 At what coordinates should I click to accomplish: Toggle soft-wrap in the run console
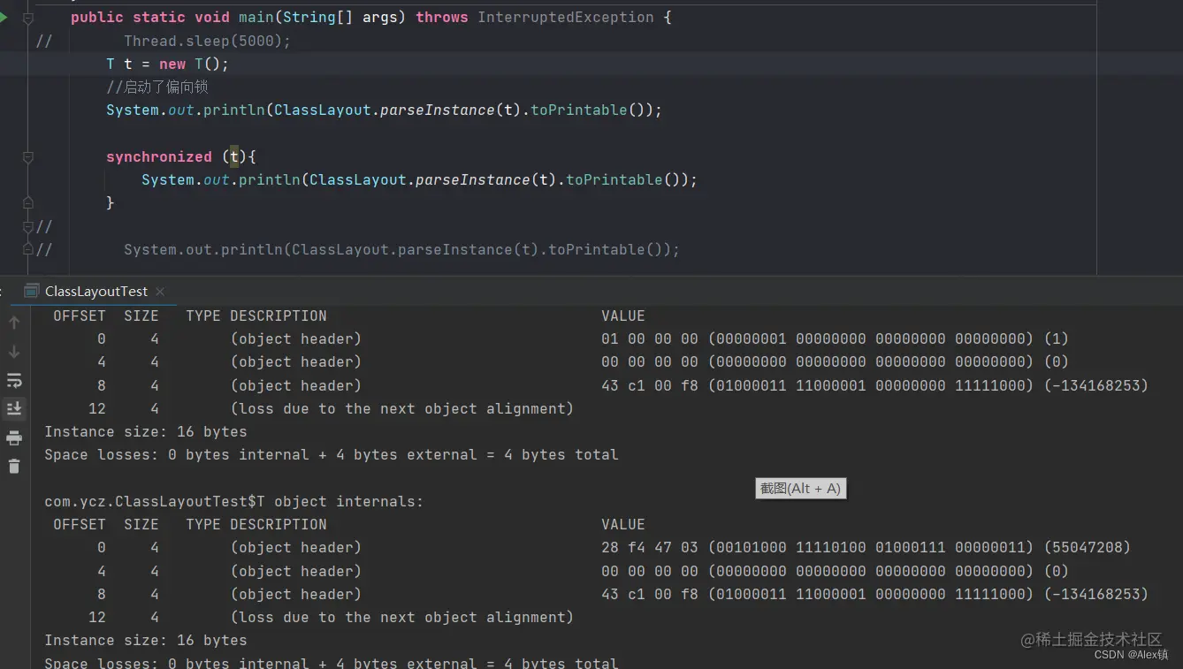click(x=14, y=380)
